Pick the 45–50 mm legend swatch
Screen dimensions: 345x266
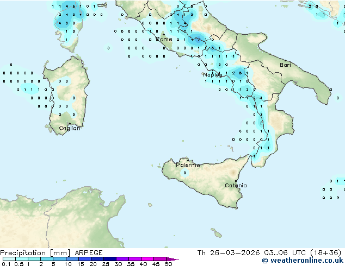[x=160, y=259]
